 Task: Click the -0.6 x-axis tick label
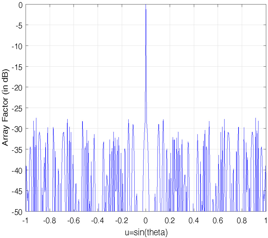(x=73, y=221)
